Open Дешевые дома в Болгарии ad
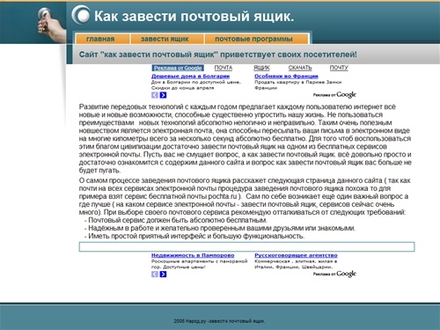 pos(190,77)
